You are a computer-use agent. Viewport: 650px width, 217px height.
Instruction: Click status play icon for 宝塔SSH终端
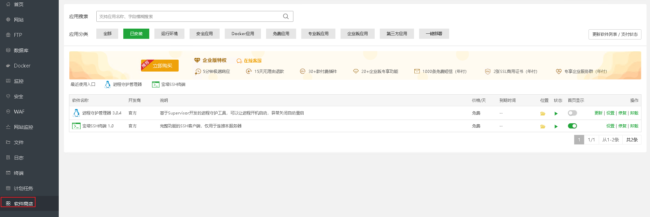pos(556,126)
